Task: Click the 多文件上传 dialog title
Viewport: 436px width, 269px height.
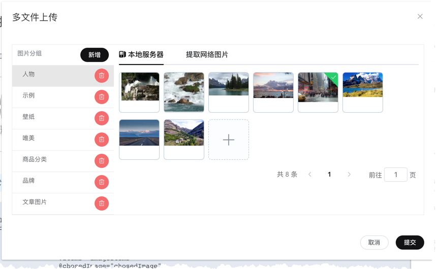Action: click(35, 17)
